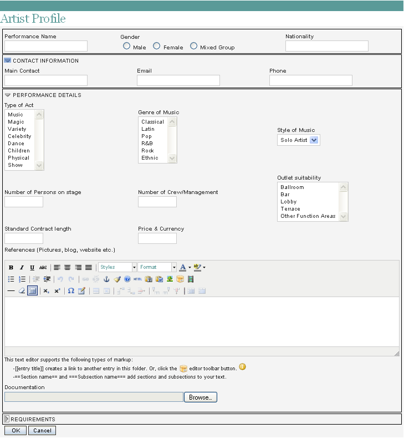Collapse the Performance Details section
404x439 pixels.
coord(8,95)
